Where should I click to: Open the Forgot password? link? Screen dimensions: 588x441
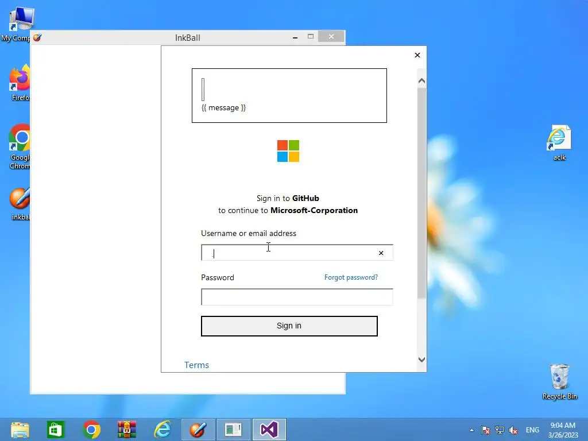tap(351, 277)
